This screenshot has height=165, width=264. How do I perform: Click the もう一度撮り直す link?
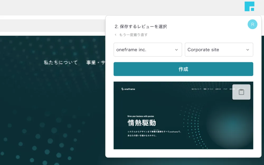coord(133,35)
